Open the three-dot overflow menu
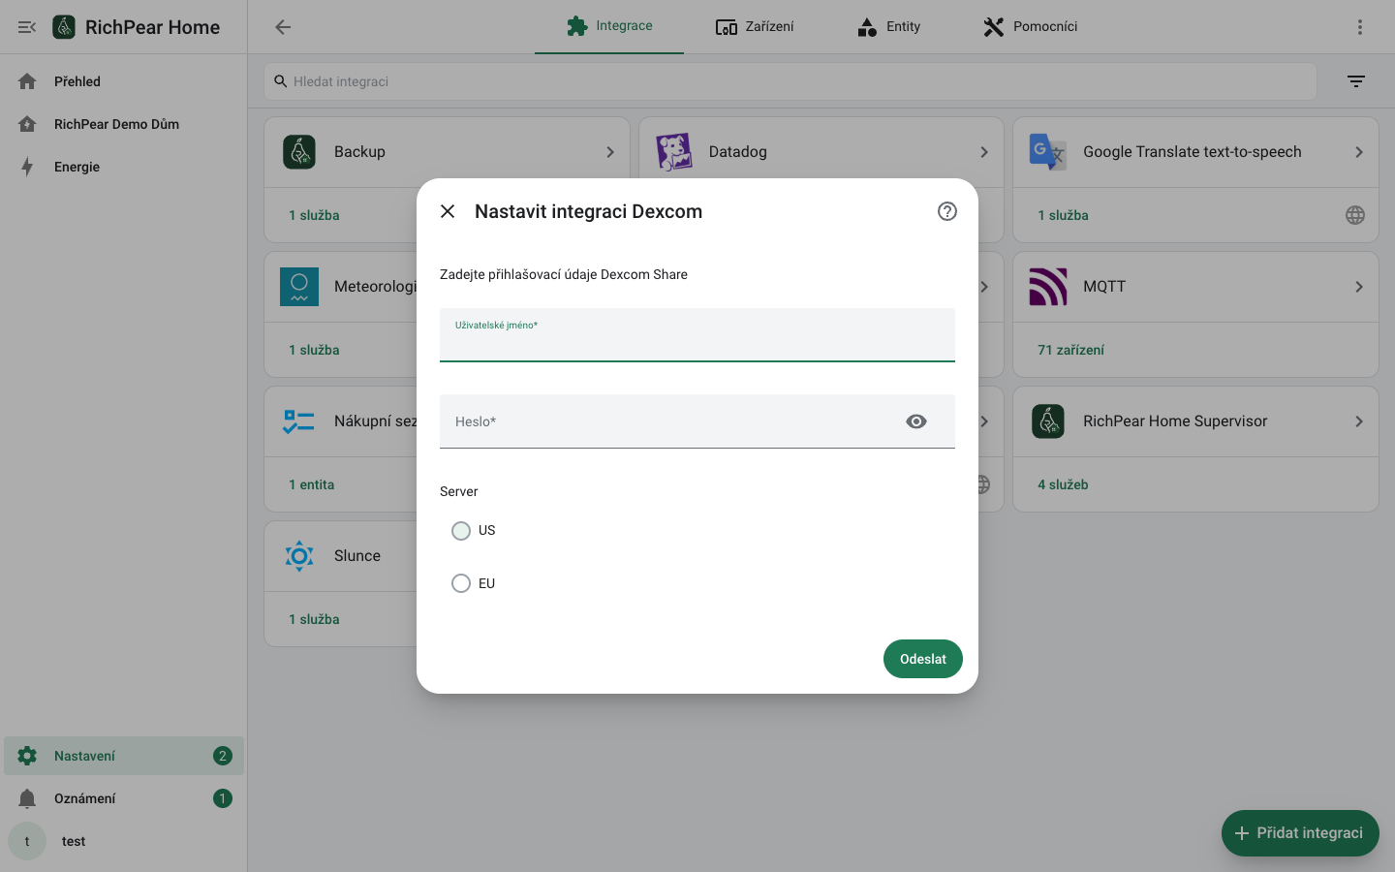1395x872 pixels. click(1360, 27)
